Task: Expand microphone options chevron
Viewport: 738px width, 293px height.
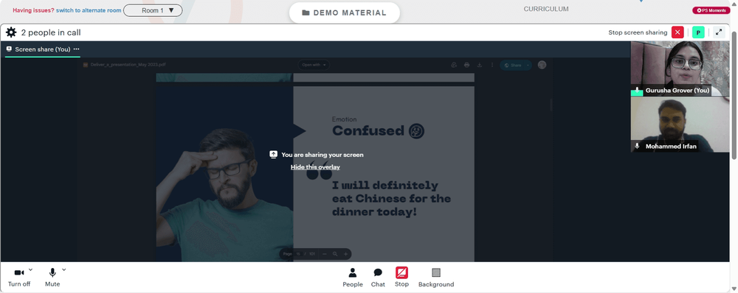Action: click(x=64, y=269)
